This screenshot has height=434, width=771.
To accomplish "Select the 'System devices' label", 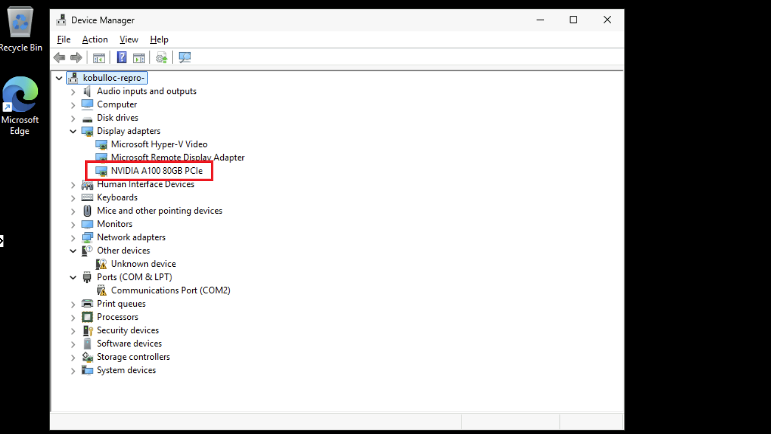I will pyautogui.click(x=126, y=370).
